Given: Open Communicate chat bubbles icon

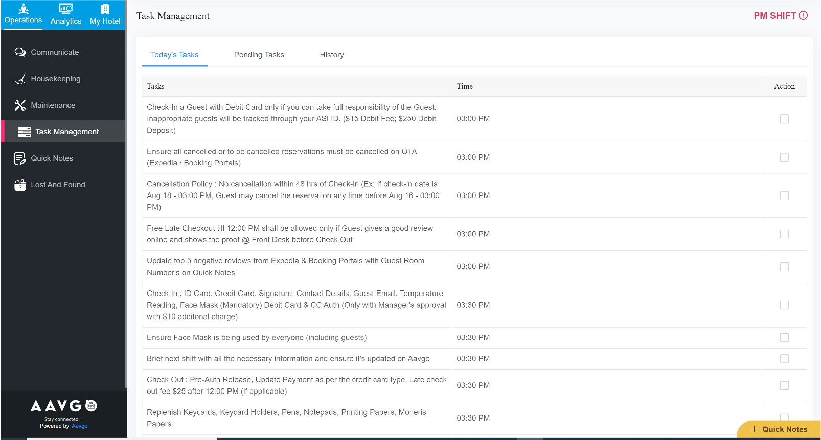Looking at the screenshot, I should (20, 52).
